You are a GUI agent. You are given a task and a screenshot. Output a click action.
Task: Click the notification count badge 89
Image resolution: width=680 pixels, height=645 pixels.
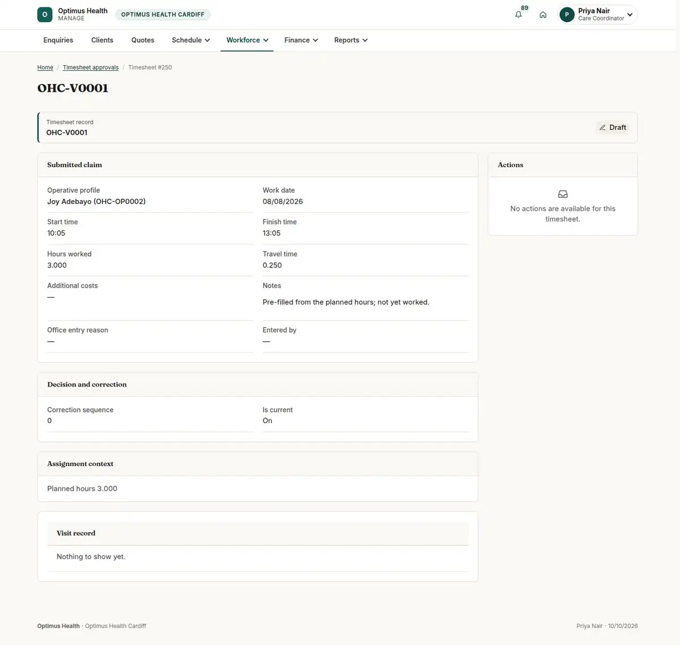click(x=525, y=8)
